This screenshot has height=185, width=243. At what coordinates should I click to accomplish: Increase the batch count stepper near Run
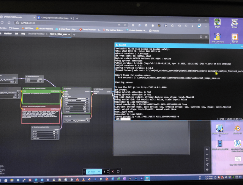pyautogui.click(x=108, y=171)
